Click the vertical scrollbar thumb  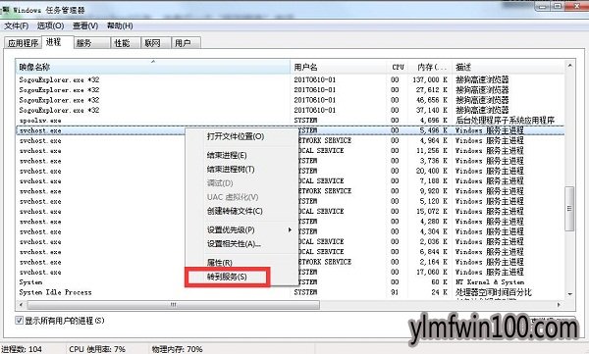click(569, 208)
